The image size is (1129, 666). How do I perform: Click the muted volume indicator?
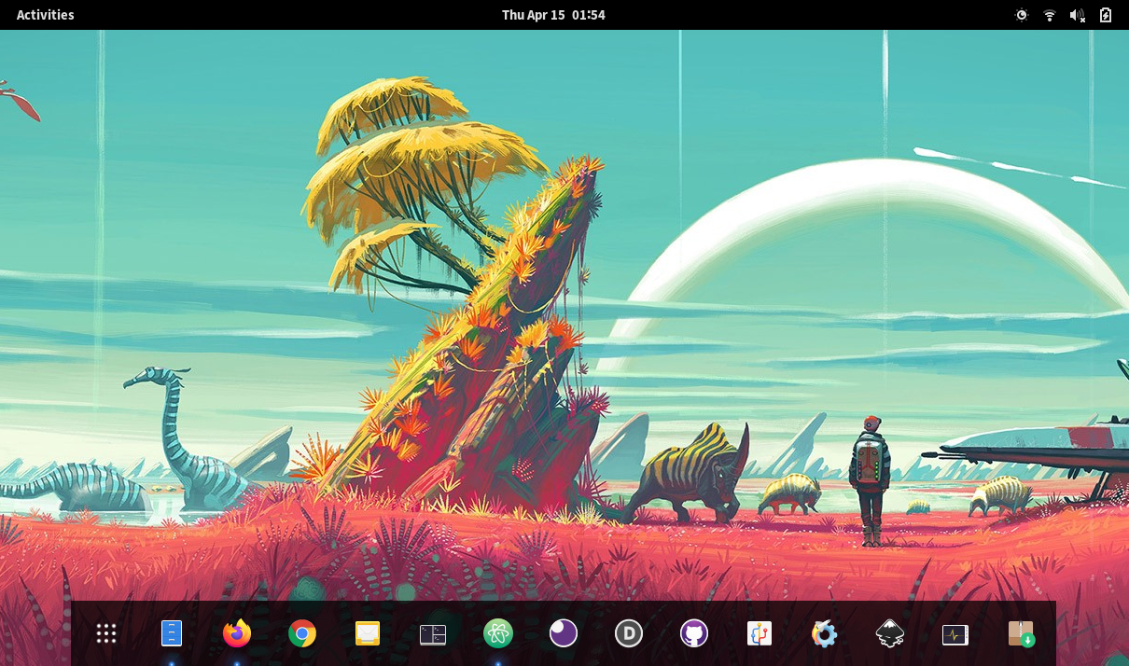coord(1078,15)
